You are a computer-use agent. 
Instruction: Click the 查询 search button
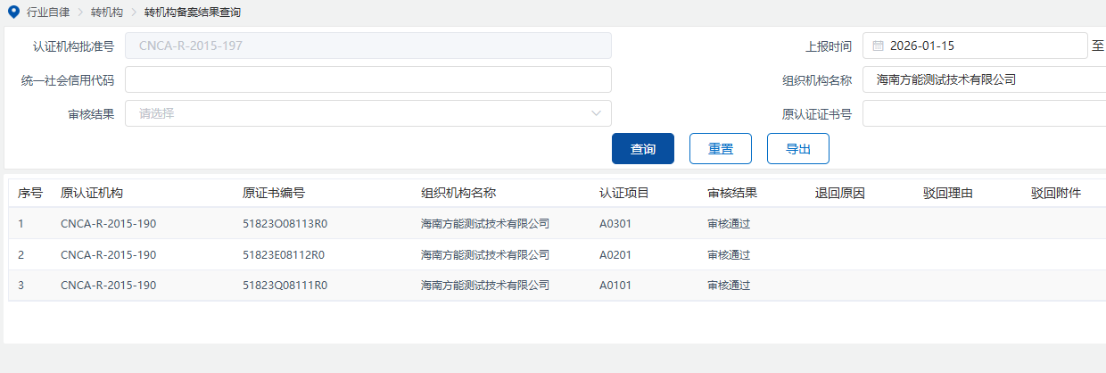(642, 149)
